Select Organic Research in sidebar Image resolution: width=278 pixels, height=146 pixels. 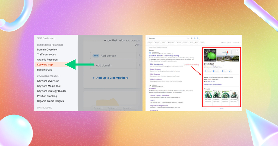[47, 60]
